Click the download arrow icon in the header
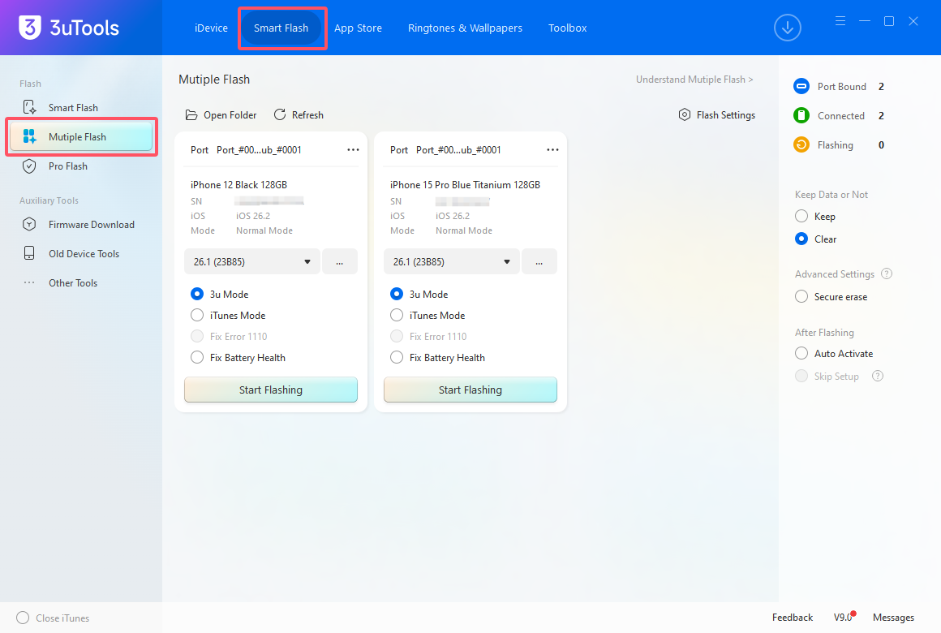This screenshot has width=941, height=633. pos(787,28)
